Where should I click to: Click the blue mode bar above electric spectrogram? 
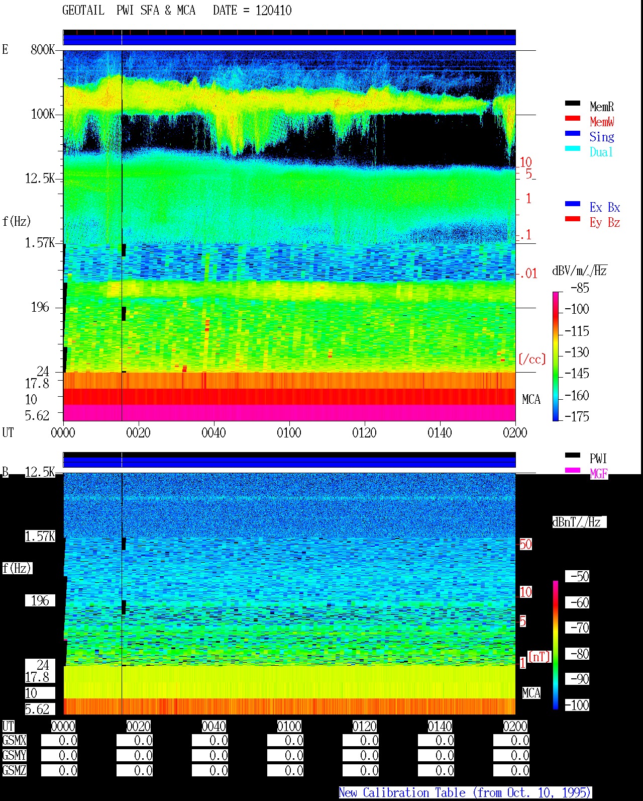(x=289, y=40)
